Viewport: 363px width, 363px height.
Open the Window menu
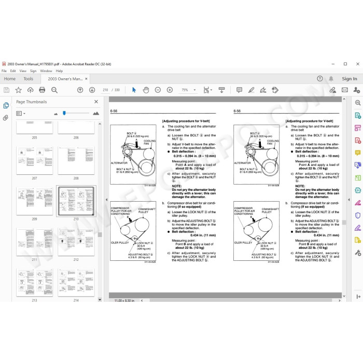[46, 71]
